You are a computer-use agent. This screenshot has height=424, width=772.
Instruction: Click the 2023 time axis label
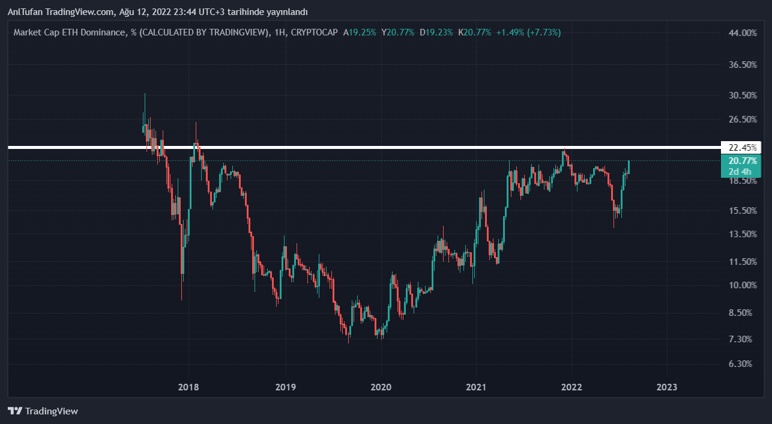click(667, 387)
